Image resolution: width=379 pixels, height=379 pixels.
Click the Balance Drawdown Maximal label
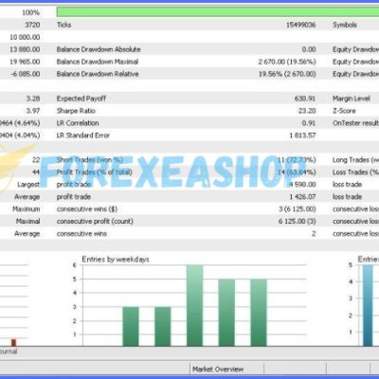98,62
